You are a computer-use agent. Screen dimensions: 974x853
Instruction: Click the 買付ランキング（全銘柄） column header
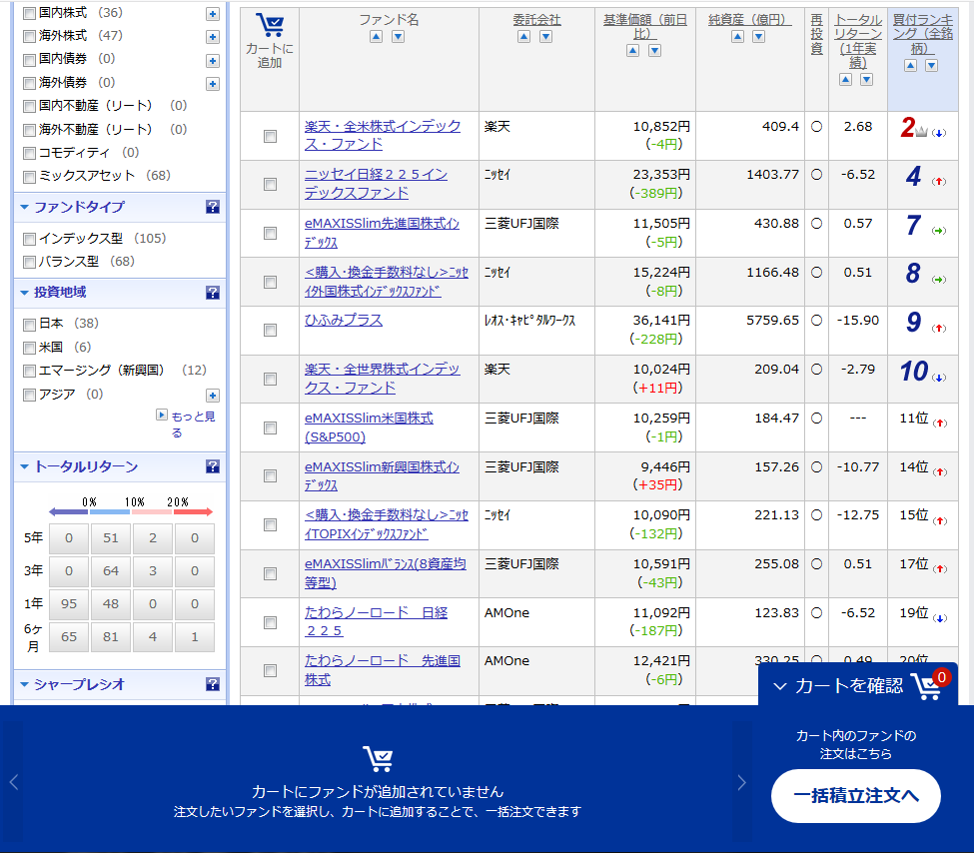click(x=922, y=34)
